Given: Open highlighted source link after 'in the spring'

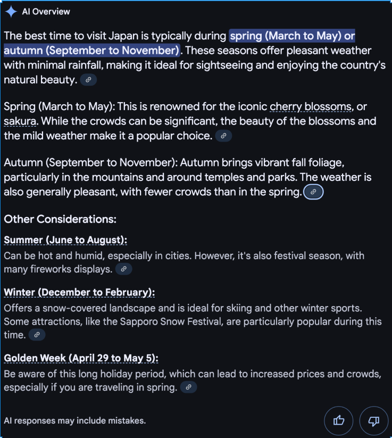Looking at the screenshot, I should pos(313,192).
